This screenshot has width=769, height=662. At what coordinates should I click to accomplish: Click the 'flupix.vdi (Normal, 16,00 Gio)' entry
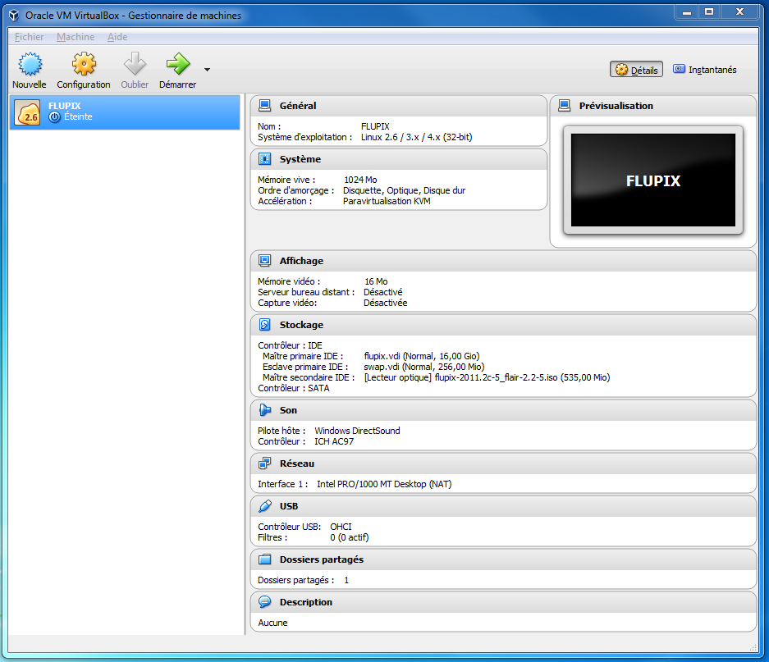[422, 357]
